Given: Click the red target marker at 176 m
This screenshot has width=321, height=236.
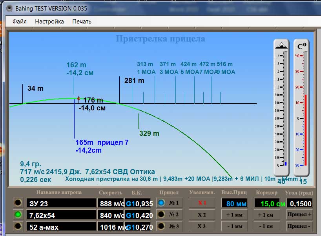Looking at the screenshot, I should [x=78, y=99].
